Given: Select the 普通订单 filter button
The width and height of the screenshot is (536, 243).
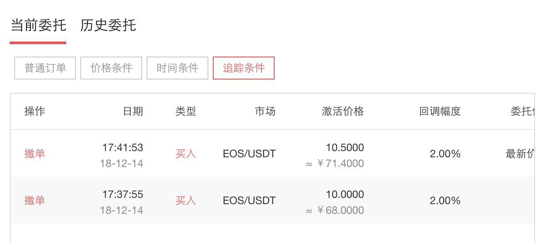Looking at the screenshot, I should click(45, 68).
